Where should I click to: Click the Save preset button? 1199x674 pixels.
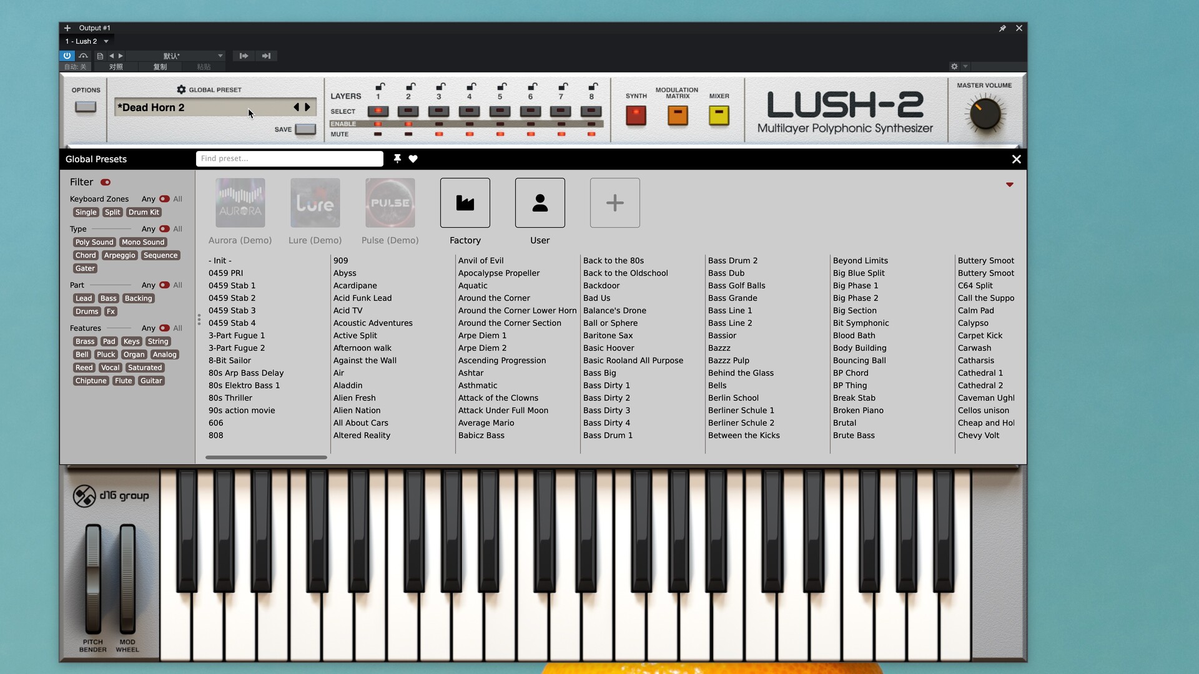coord(305,129)
